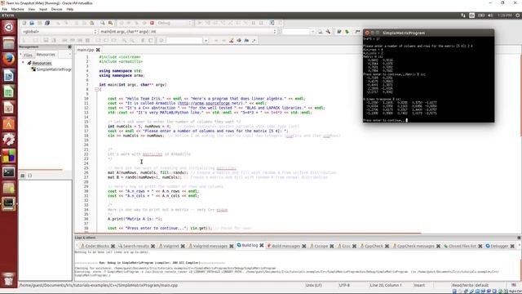Open the Help menu
The height and width of the screenshot is (294, 522).
point(70,9)
